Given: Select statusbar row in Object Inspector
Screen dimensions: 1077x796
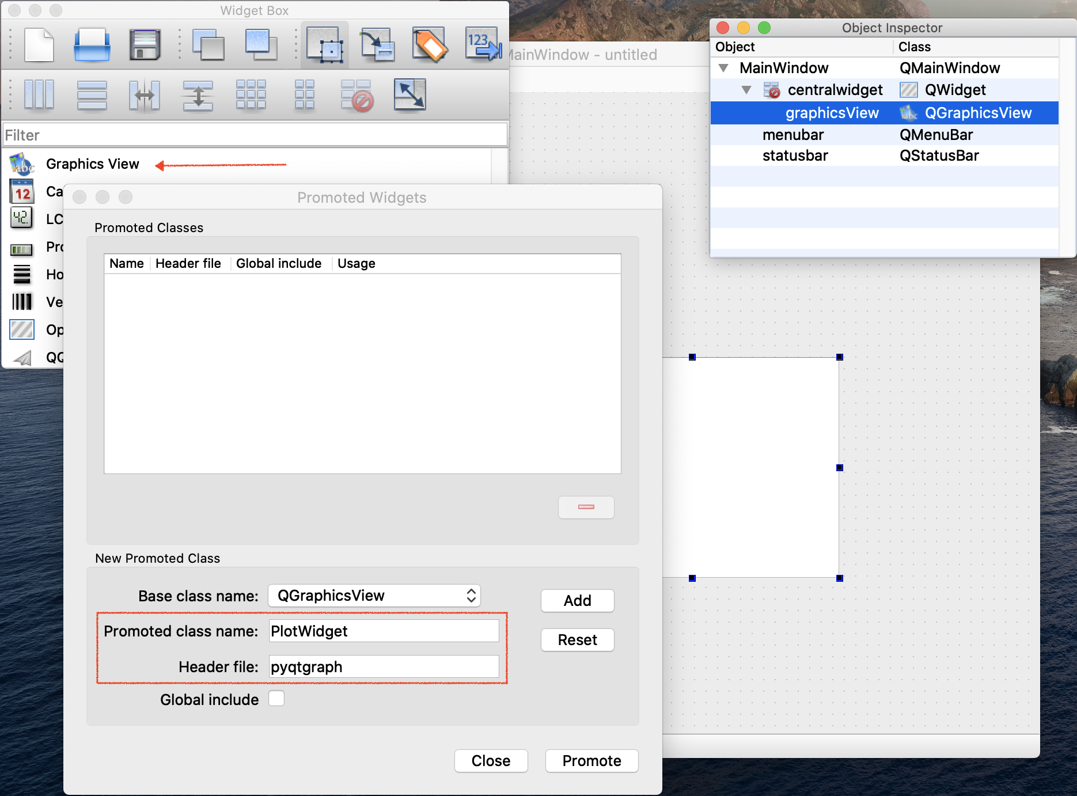Looking at the screenshot, I should point(885,156).
